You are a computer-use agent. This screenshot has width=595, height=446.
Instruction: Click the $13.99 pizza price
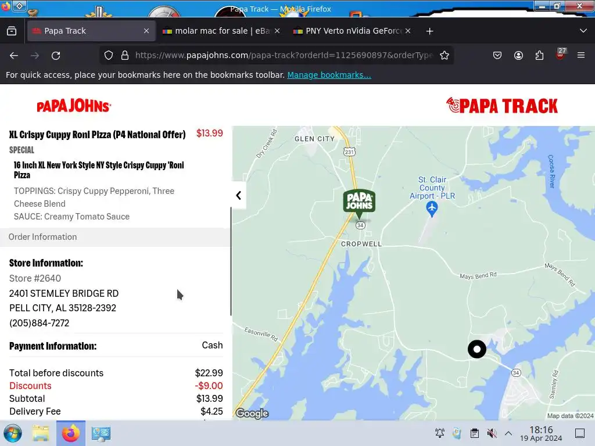pyautogui.click(x=209, y=133)
